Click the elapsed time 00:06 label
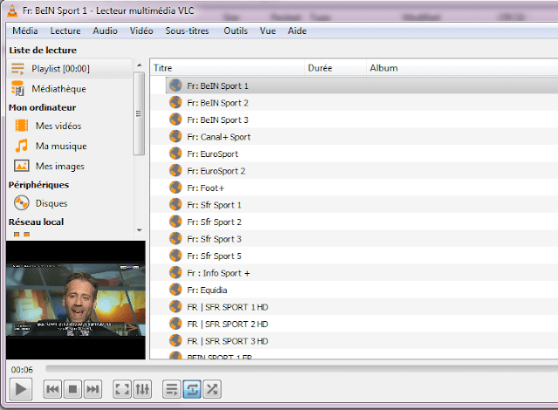This screenshot has width=558, height=410. click(x=22, y=370)
